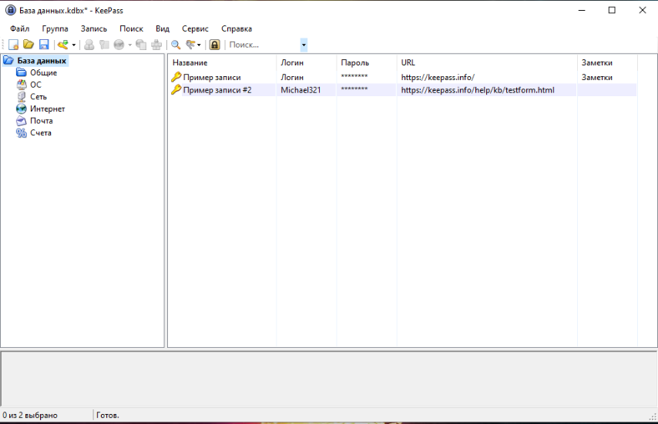Click the key icon of Пример записи

coord(176,77)
